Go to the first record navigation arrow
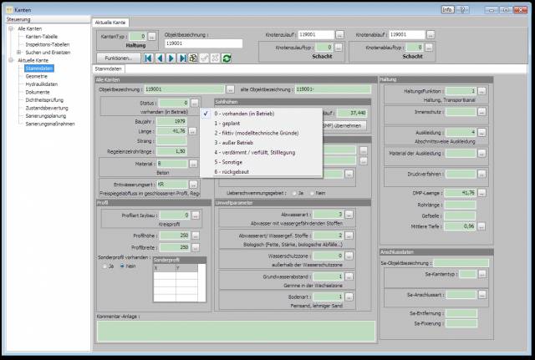The image size is (535, 360). (149, 58)
